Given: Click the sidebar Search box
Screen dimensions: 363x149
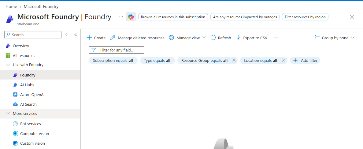Looking at the screenshot, I should click(33, 35).
